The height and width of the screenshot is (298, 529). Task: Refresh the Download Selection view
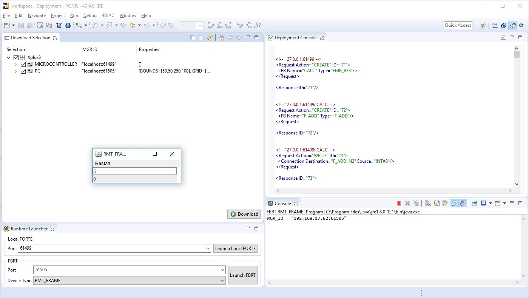coord(210,38)
